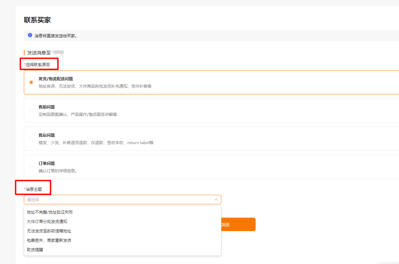Screen dimensions: 399x264
Task: Click the blue info icon in notice bar
Action: pyautogui.click(x=30, y=35)
